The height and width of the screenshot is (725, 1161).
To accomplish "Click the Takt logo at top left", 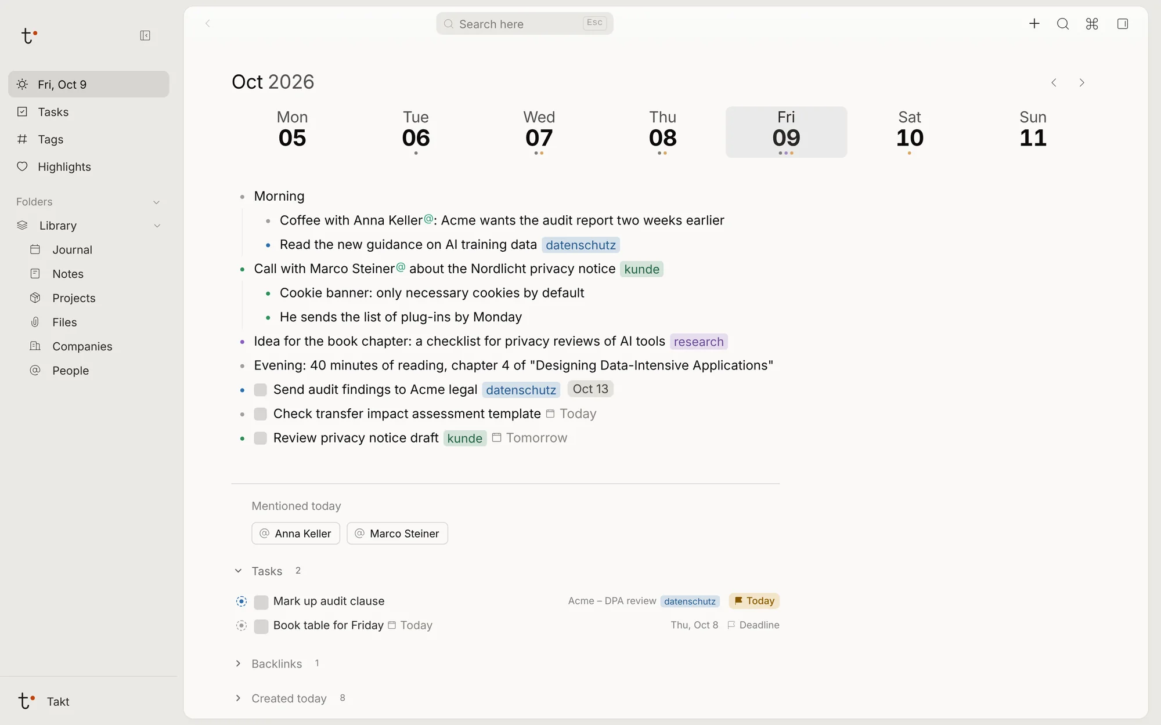I will tap(28, 36).
